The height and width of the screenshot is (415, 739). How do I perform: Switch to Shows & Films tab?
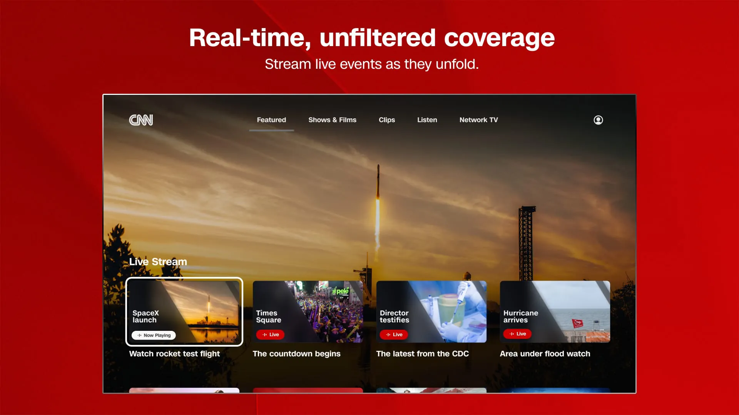(x=332, y=120)
